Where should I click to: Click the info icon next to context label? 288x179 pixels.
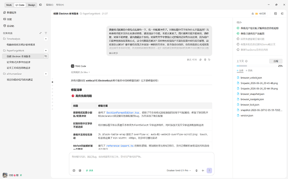[x=246, y=61]
